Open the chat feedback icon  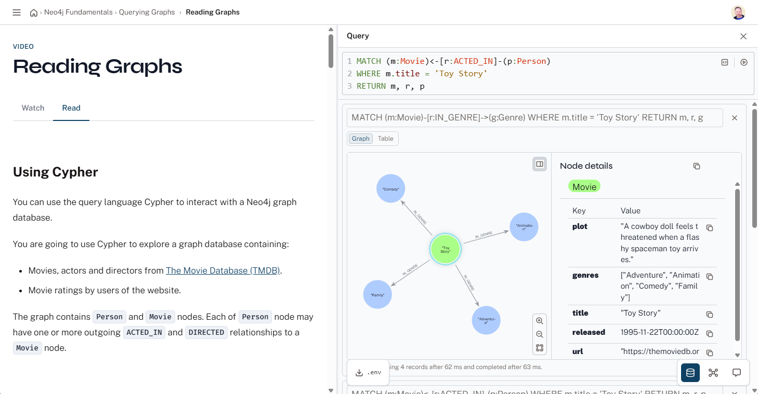tap(737, 373)
